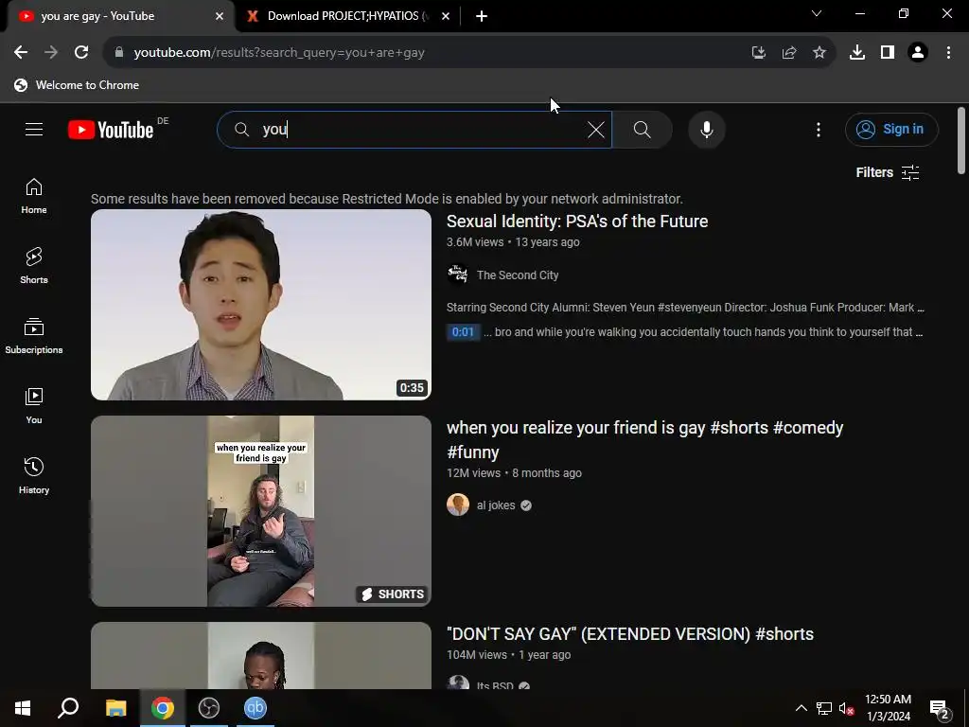Image resolution: width=969 pixels, height=727 pixels.
Task: Go back with the browser back arrow
Action: click(21, 53)
